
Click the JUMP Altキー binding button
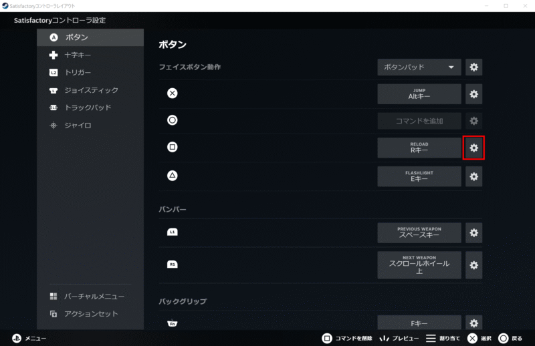click(x=419, y=94)
